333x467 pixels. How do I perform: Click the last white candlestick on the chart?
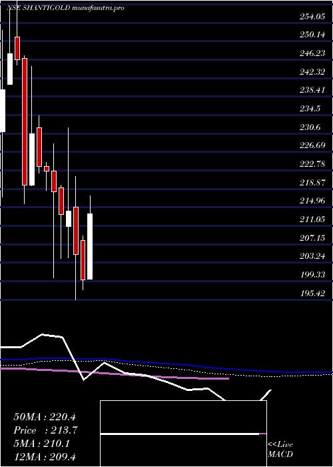coord(90,247)
